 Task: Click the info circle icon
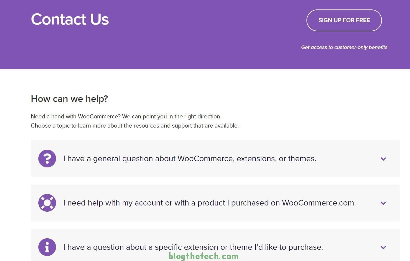coord(47,247)
